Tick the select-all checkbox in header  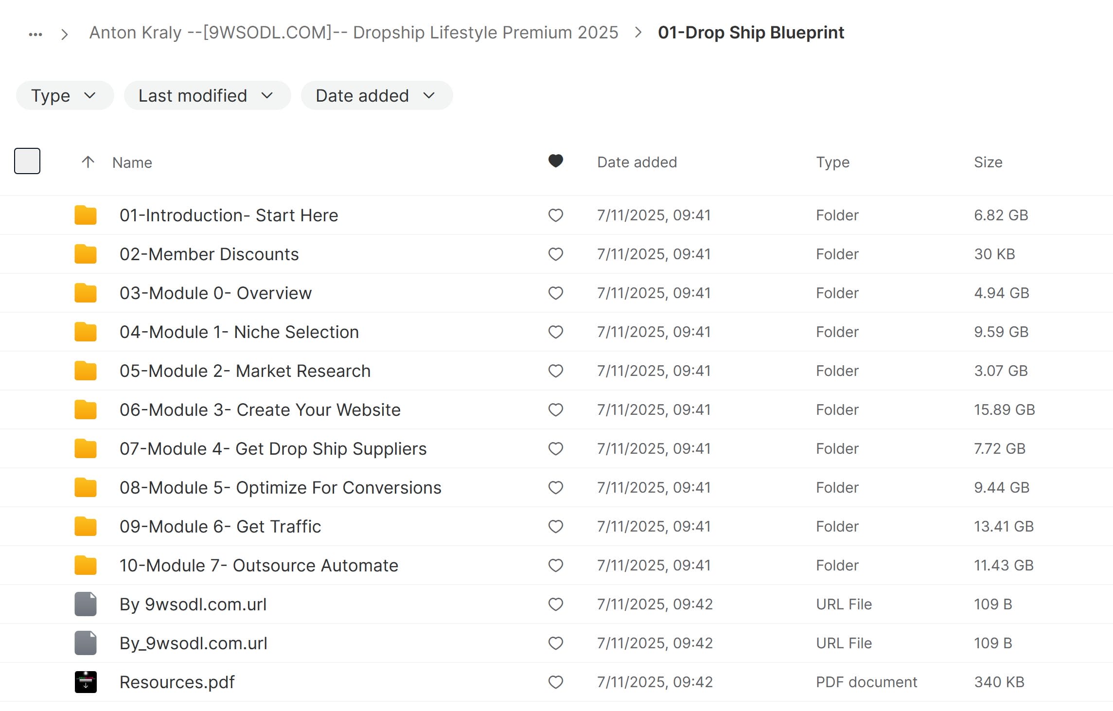pyautogui.click(x=27, y=161)
